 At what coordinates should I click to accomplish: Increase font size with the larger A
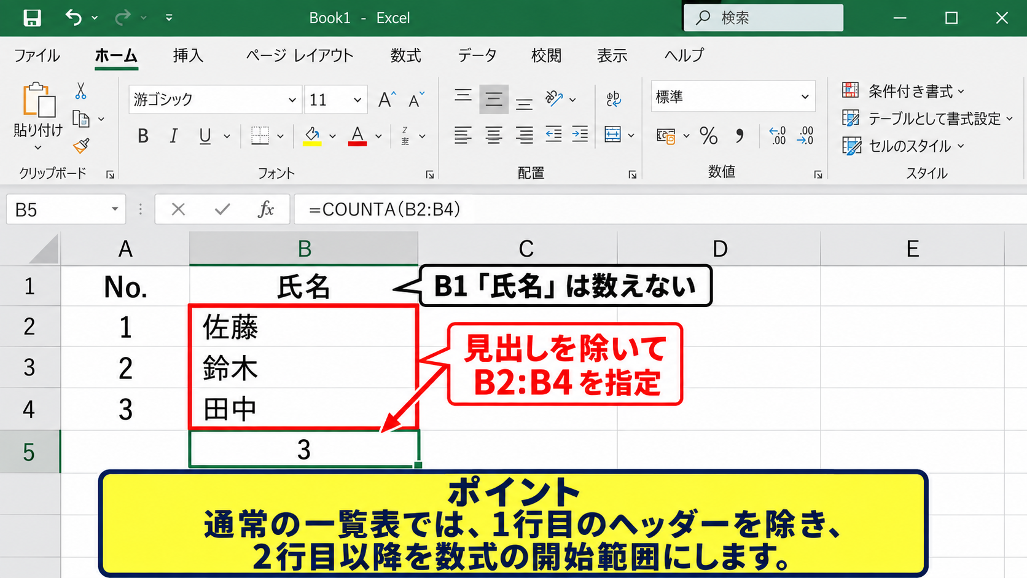click(387, 100)
